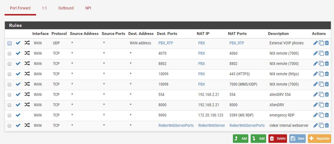Click the shuffle icon on the UDP rule
334x144 pixels.
tap(27, 43)
